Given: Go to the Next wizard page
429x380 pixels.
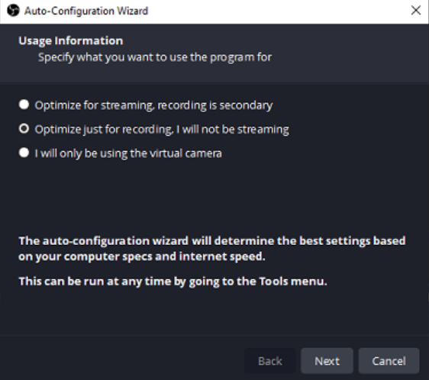Looking at the screenshot, I should coord(327,361).
